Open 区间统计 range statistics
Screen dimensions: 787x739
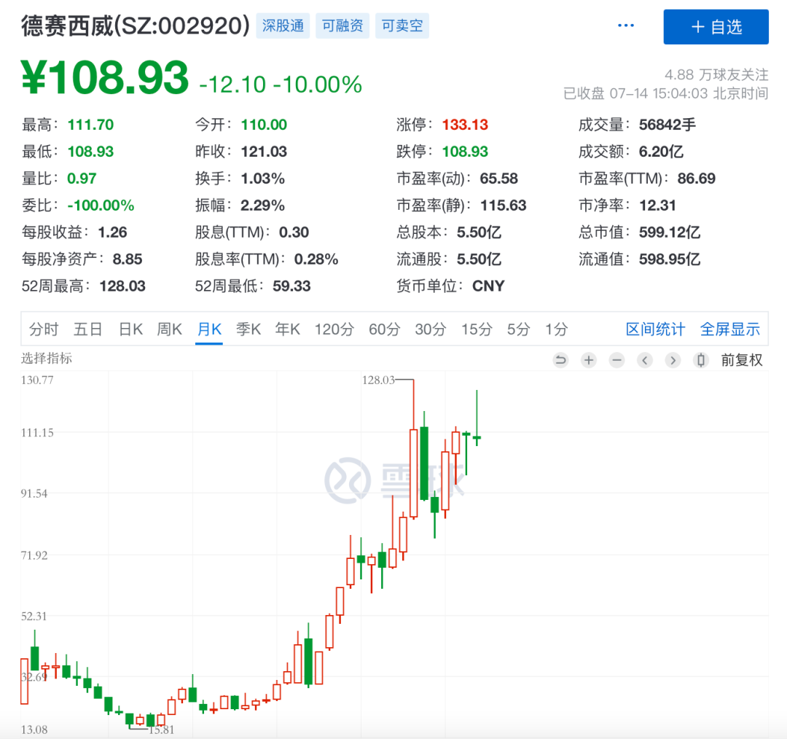[654, 329]
